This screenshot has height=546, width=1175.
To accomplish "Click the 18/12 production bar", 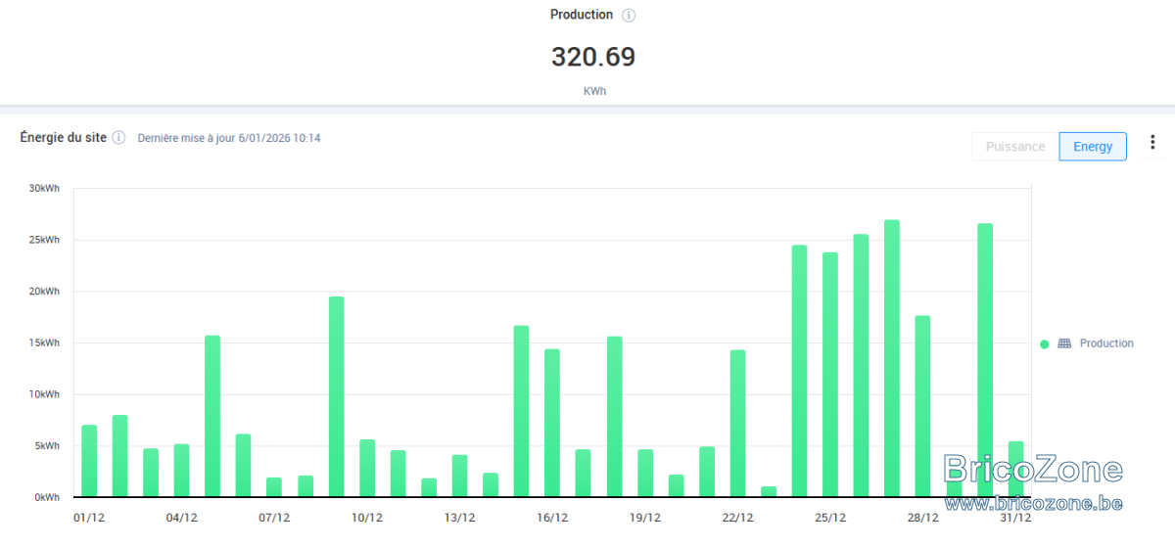I will 614,417.
